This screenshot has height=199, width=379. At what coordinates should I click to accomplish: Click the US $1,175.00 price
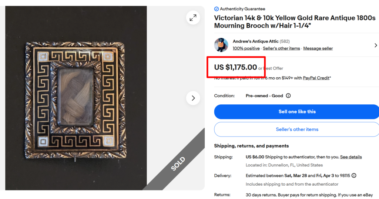coord(235,67)
